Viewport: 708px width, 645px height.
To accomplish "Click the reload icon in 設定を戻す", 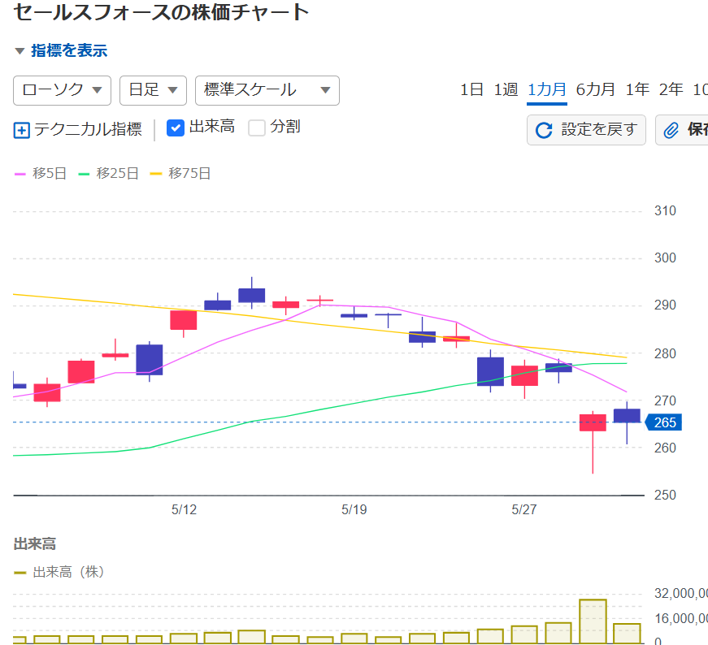I will pos(544,131).
